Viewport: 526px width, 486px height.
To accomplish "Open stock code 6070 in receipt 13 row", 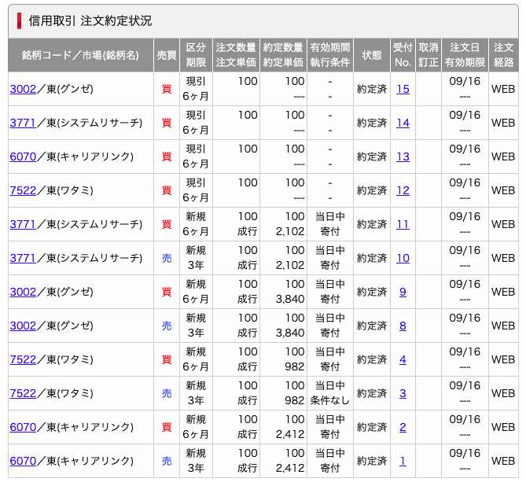I will [x=23, y=156].
